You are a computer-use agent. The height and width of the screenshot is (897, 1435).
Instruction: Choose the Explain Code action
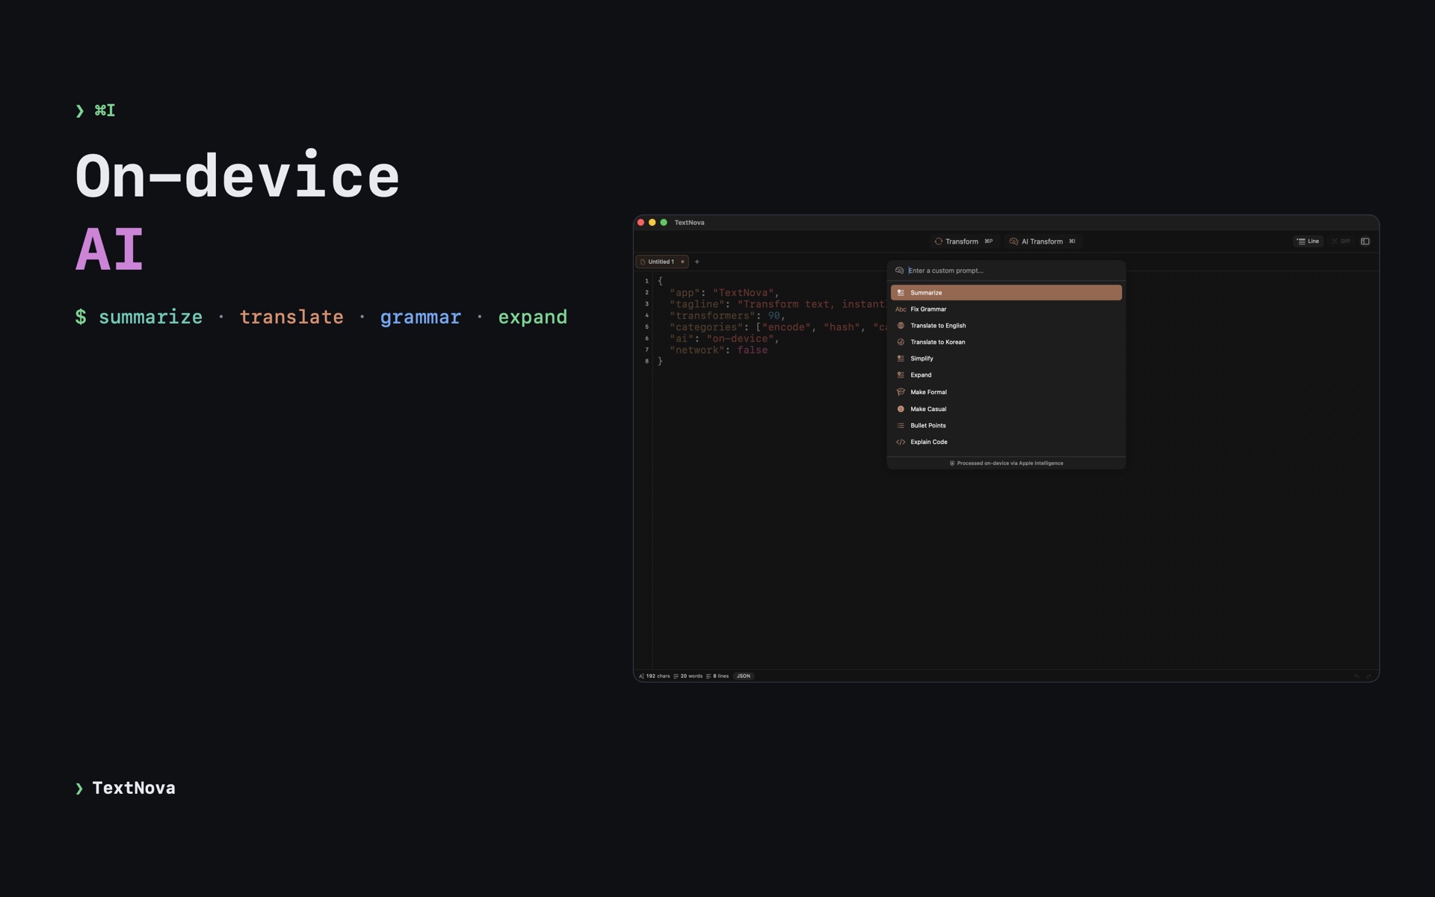[x=1006, y=442]
